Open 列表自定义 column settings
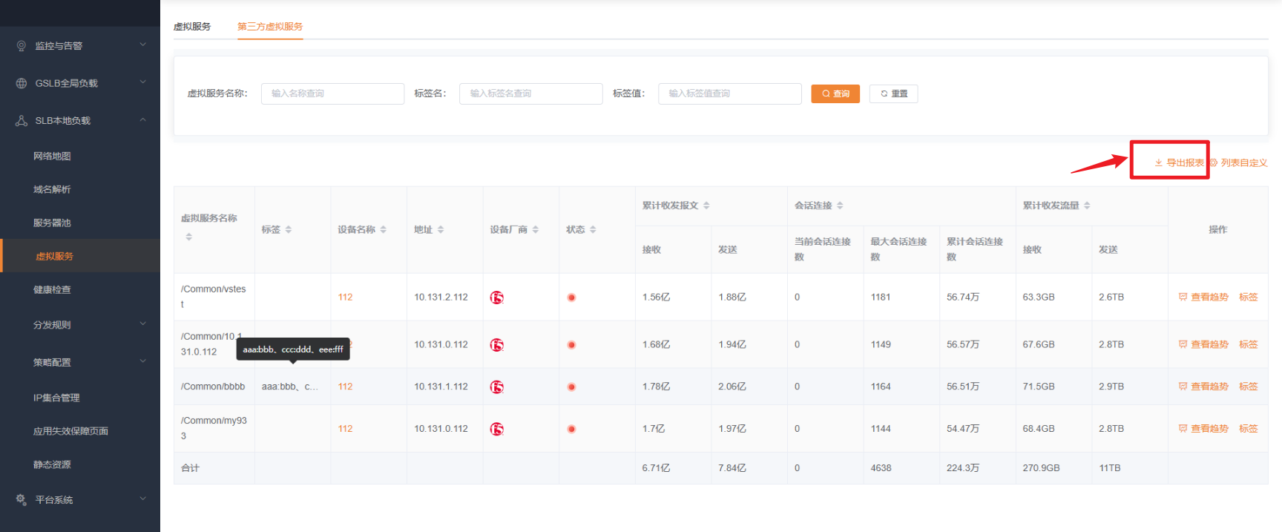The height and width of the screenshot is (532, 1282). 1239,163
